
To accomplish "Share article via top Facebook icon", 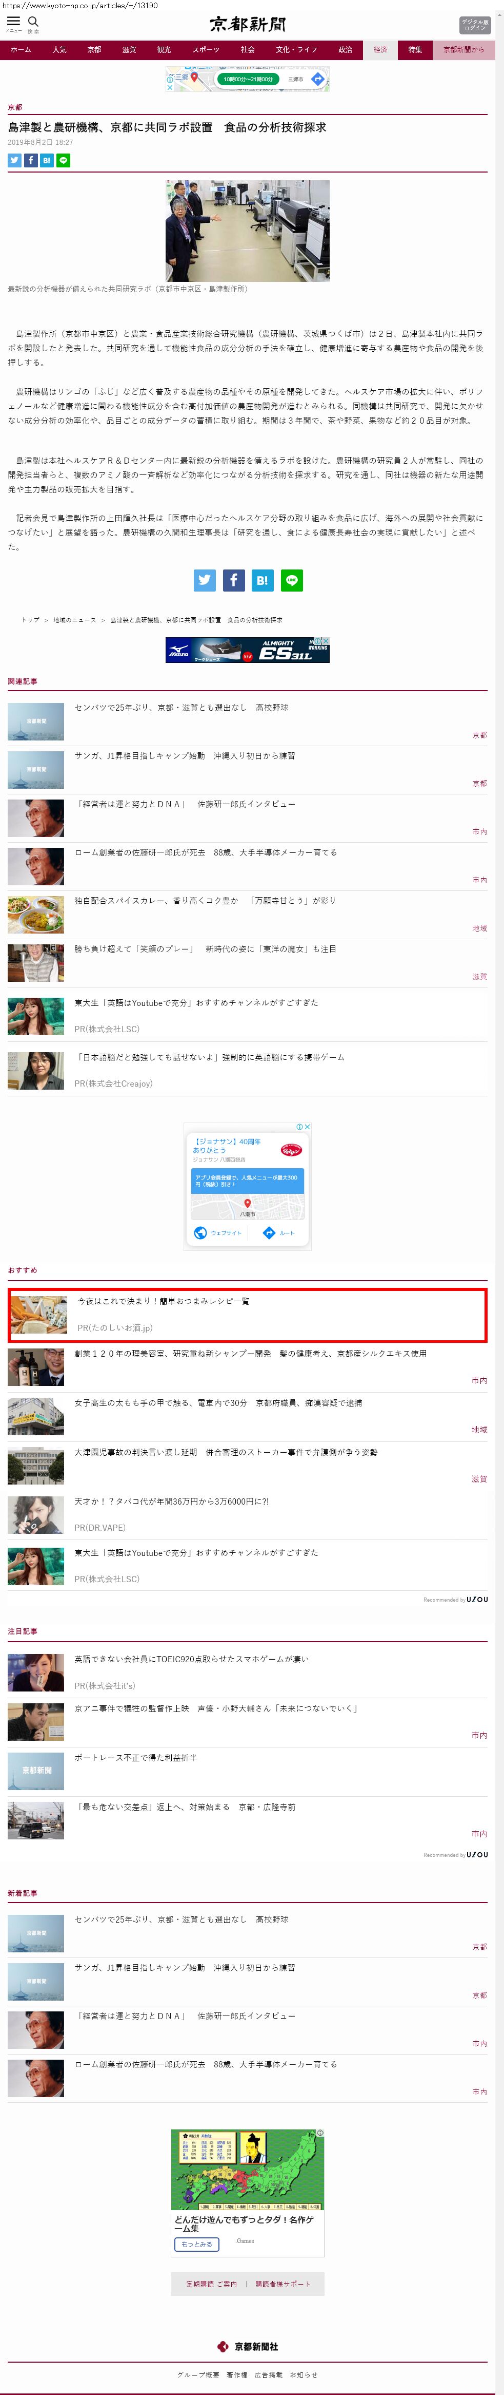I will pyautogui.click(x=31, y=161).
